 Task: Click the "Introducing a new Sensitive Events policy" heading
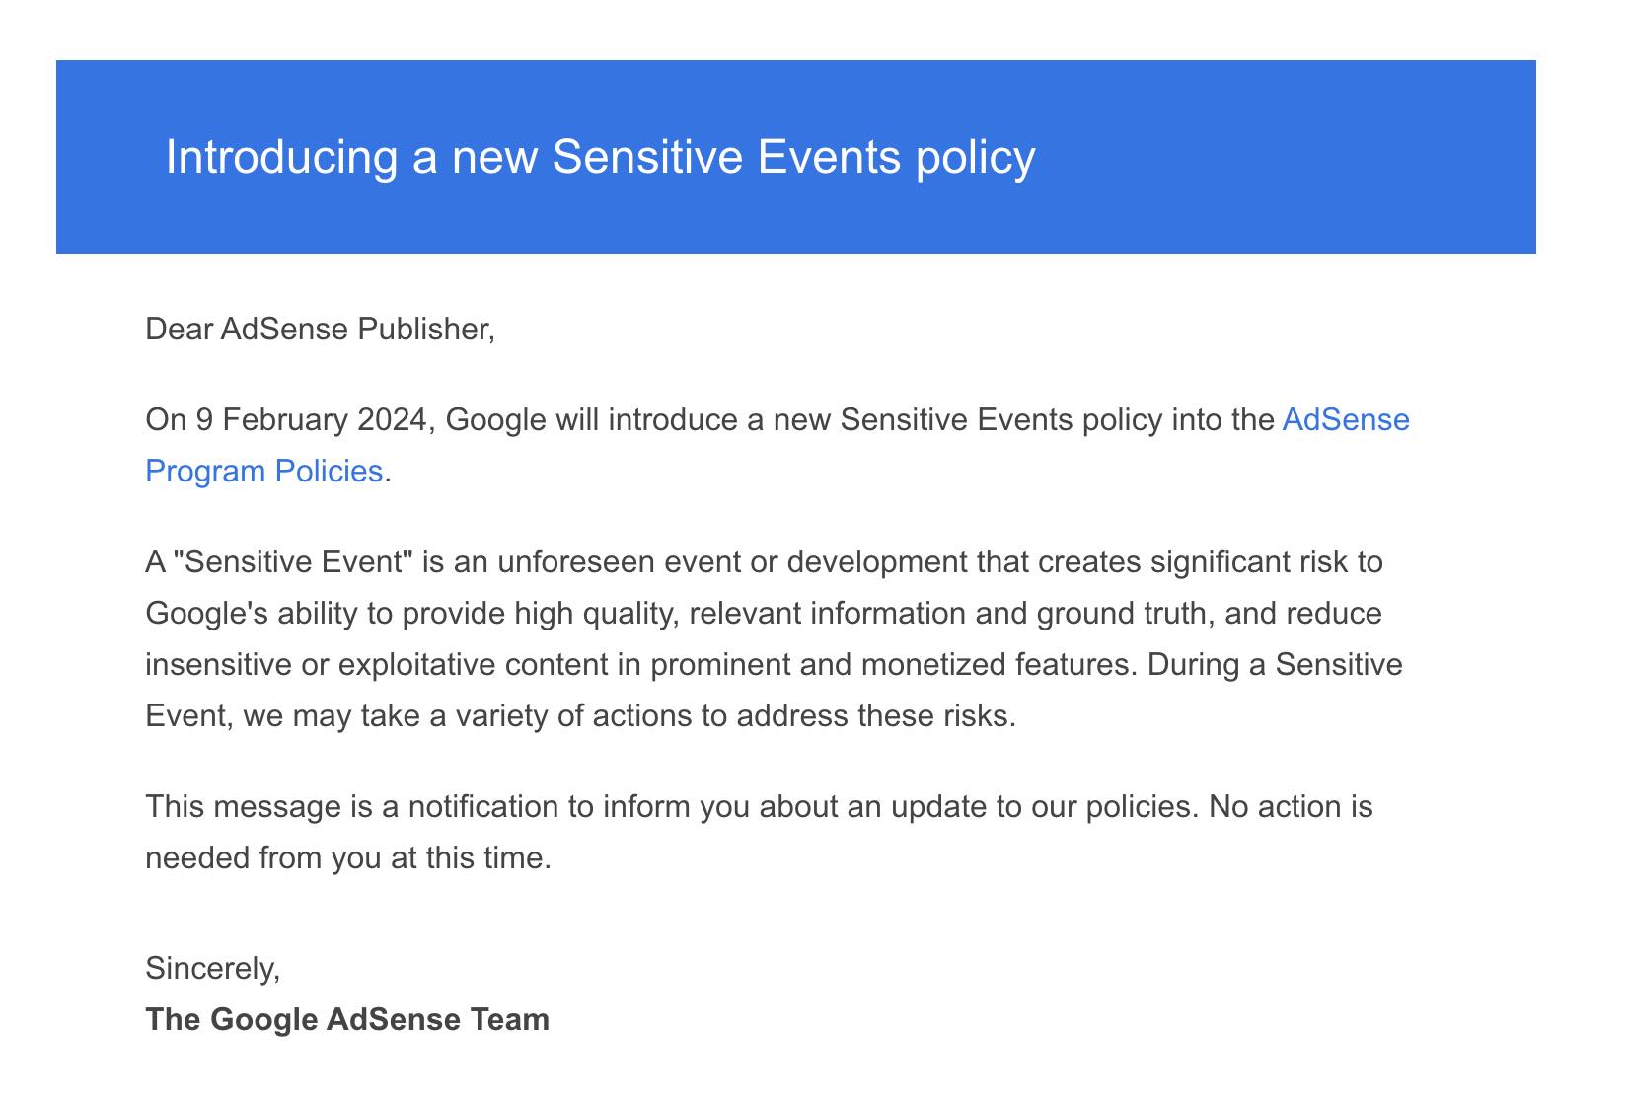click(x=600, y=157)
